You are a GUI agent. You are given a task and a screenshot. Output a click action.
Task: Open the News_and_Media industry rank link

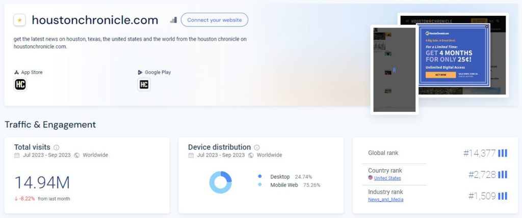(385, 199)
